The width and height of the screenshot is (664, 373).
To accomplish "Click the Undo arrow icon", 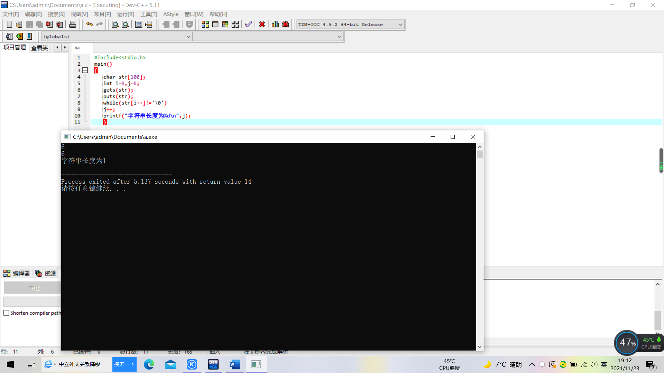I will (89, 25).
